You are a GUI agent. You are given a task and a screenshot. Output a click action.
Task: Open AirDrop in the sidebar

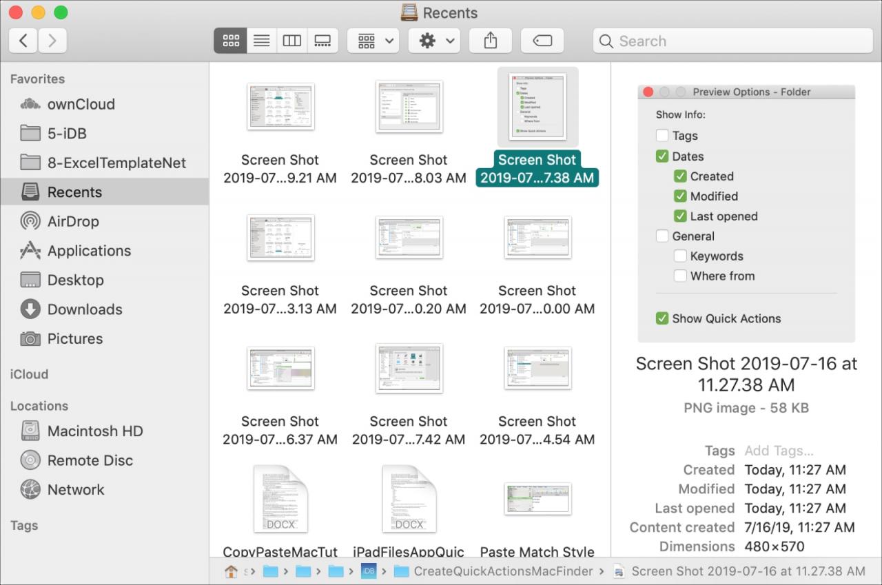pos(72,221)
